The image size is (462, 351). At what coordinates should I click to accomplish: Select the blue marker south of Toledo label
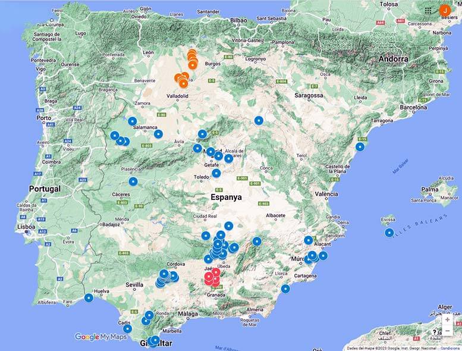click(x=216, y=173)
